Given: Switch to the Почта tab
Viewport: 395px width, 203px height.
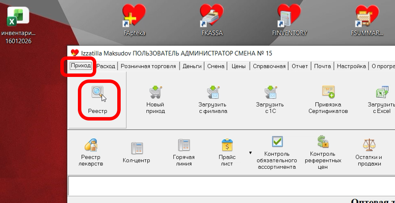Looking at the screenshot, I should [x=322, y=66].
